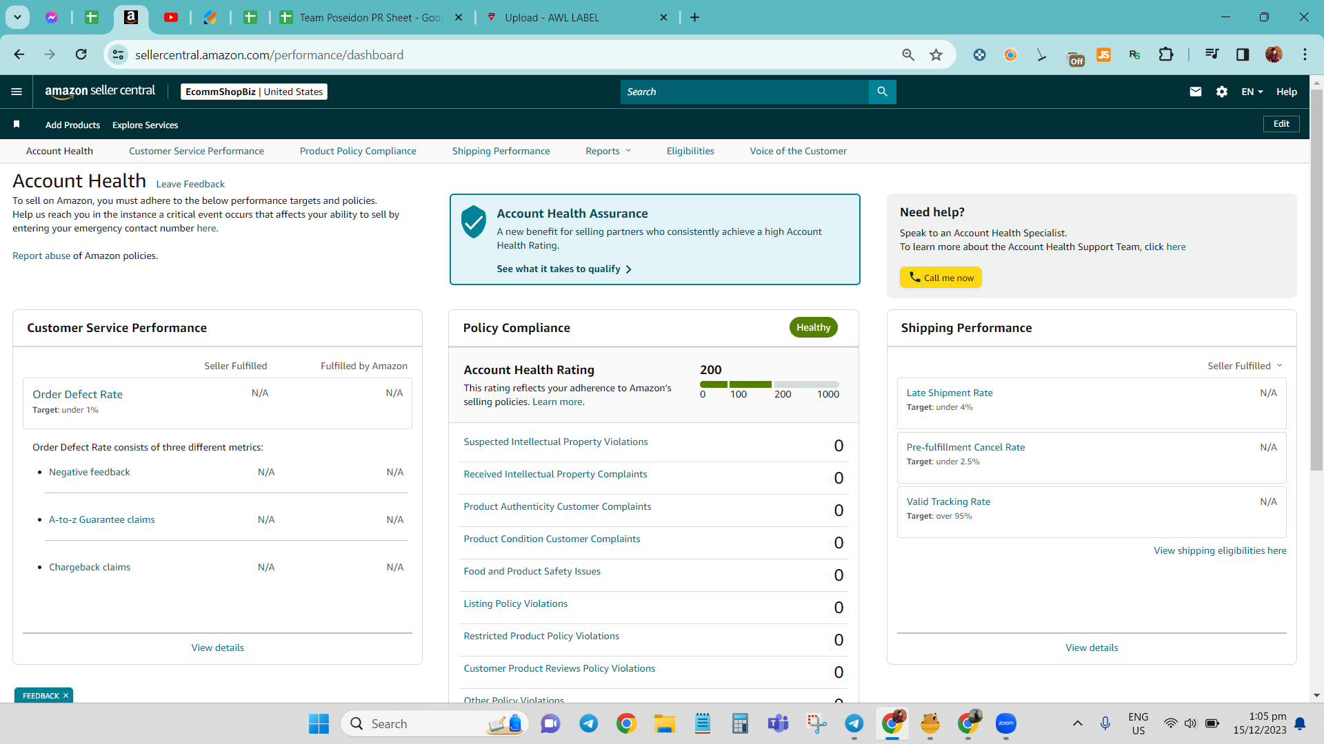Image resolution: width=1324 pixels, height=744 pixels.
Task: Open Suspected Intellectual Property Violations
Action: (x=556, y=442)
